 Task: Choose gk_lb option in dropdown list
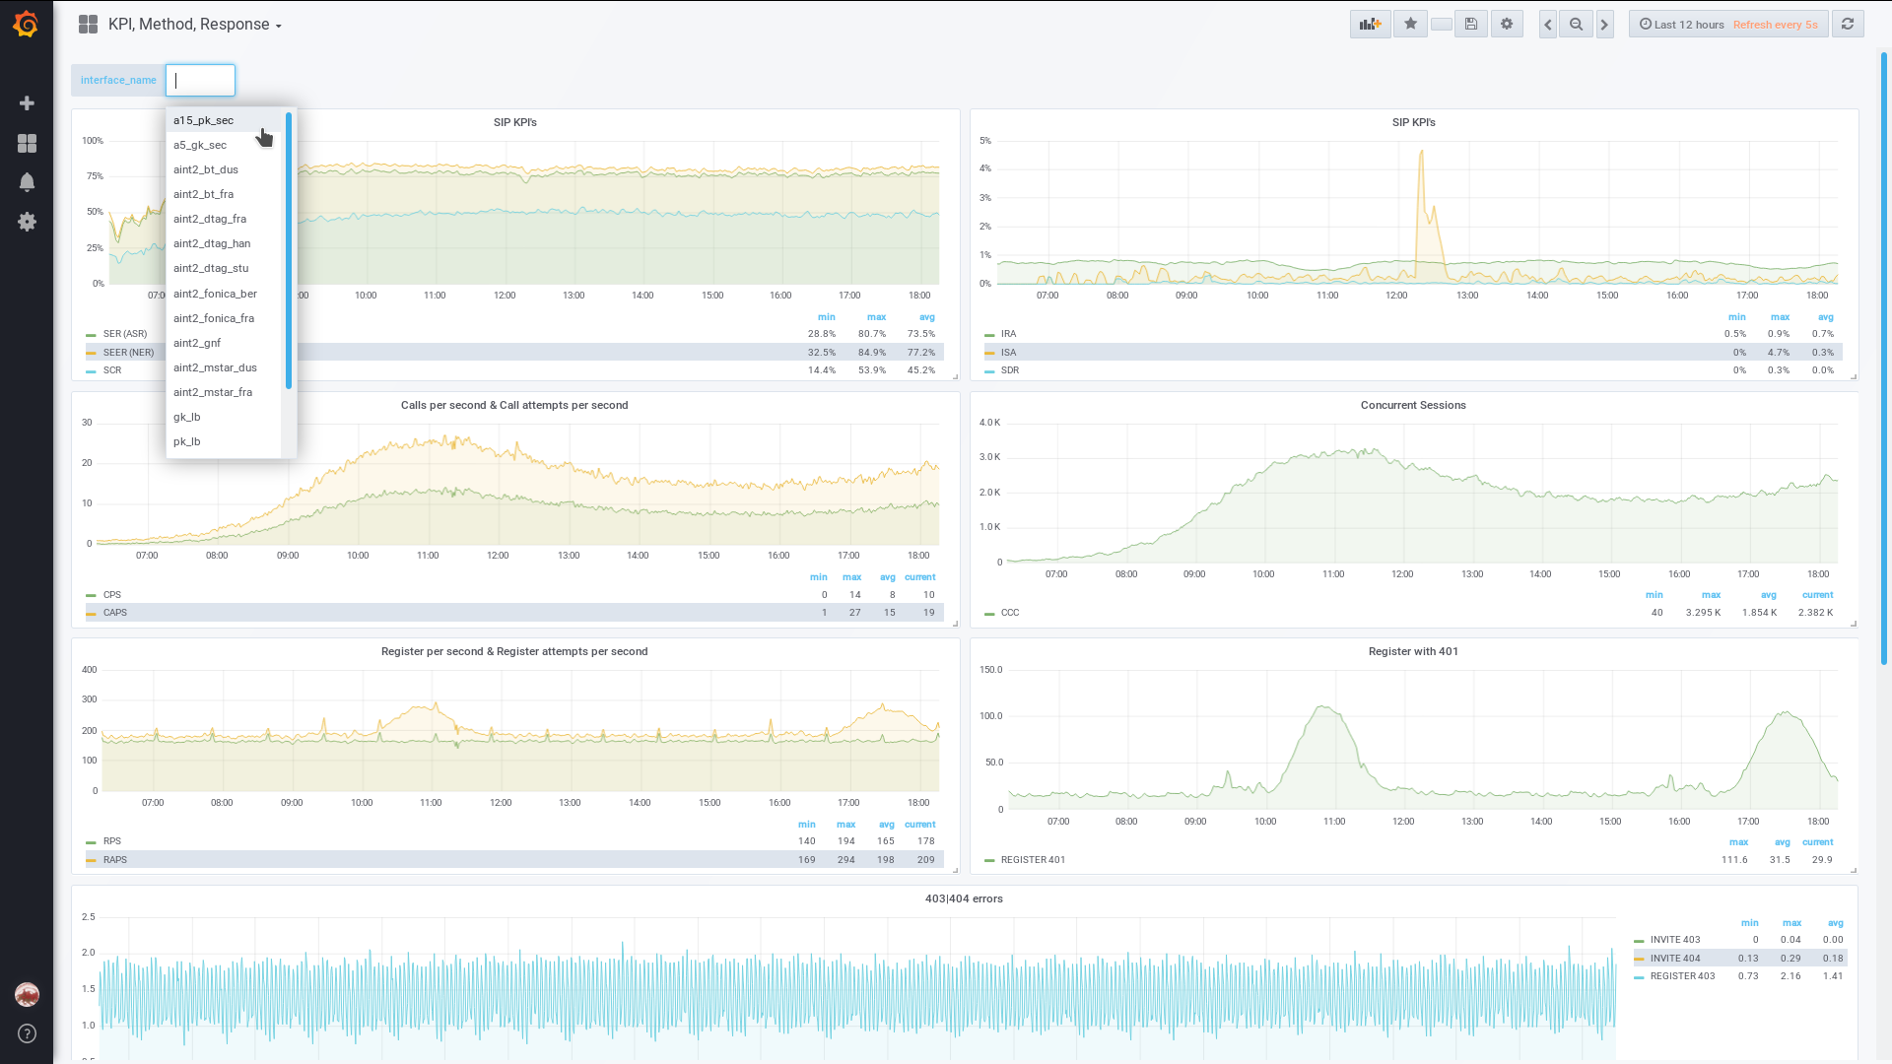(187, 418)
